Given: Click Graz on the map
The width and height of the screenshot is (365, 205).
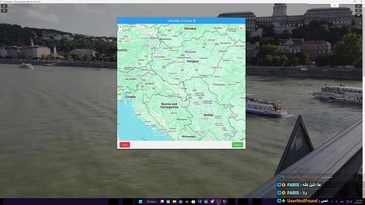Looking at the screenshot, I should pyautogui.click(x=141, y=60).
